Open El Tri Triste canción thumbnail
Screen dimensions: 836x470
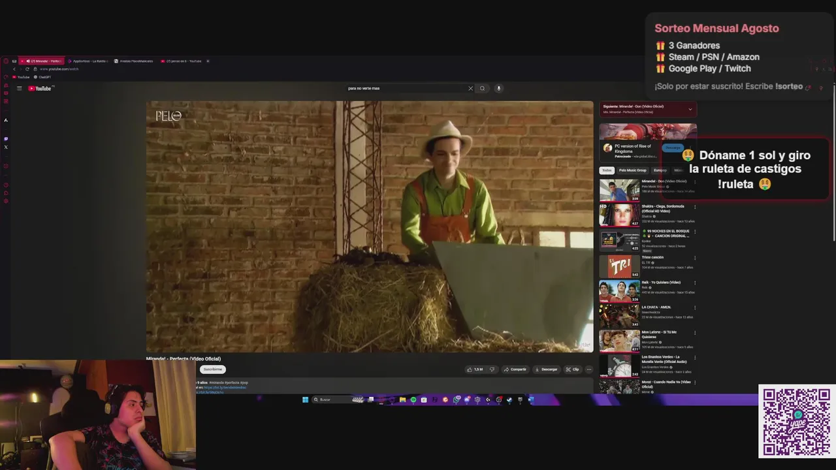[x=619, y=266]
